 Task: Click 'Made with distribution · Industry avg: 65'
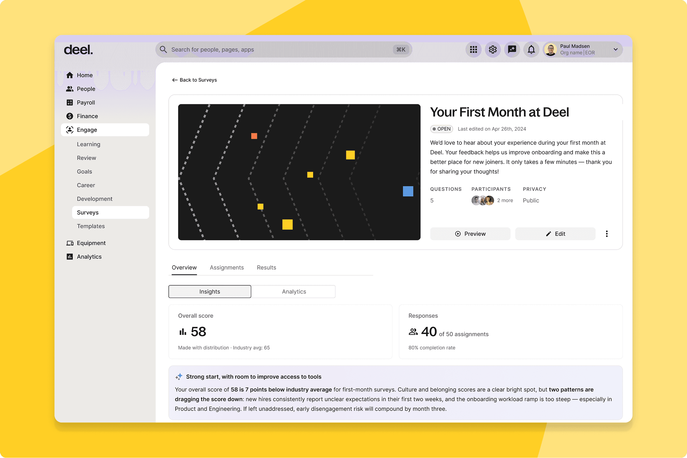[x=224, y=348]
